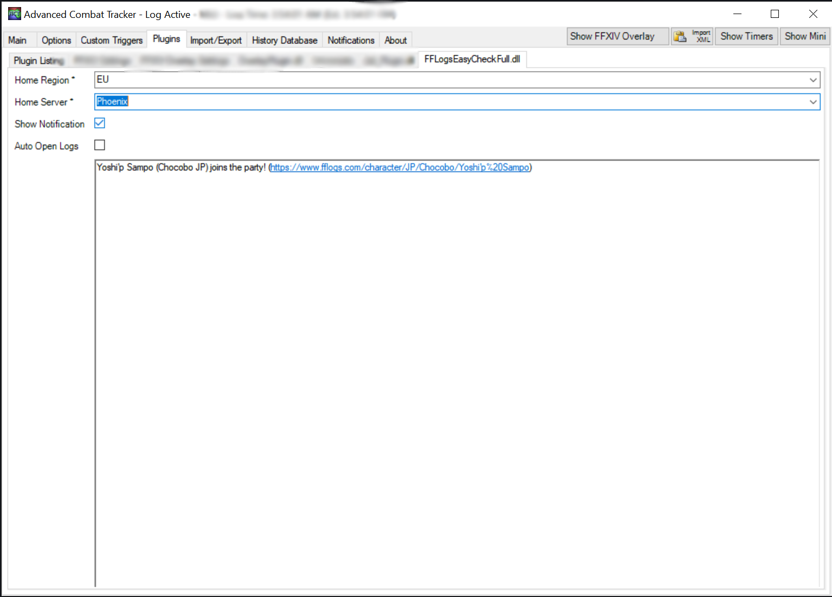
Task: Click the 'Yoshi'p Sampo (Chocobo JP) joins the party!' text
Action: 181,168
